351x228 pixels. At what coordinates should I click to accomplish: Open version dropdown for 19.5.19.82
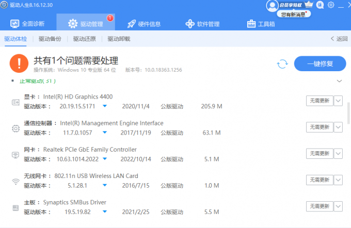(105, 211)
